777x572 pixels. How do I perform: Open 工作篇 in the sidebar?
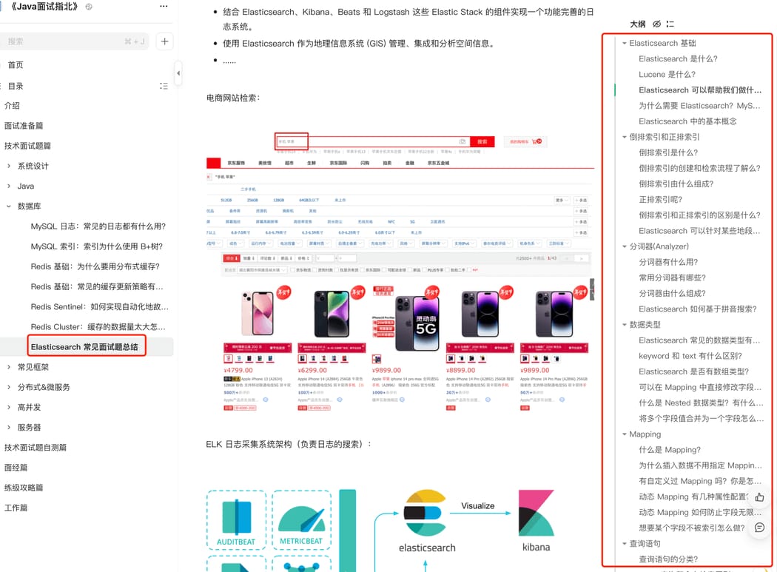point(16,508)
